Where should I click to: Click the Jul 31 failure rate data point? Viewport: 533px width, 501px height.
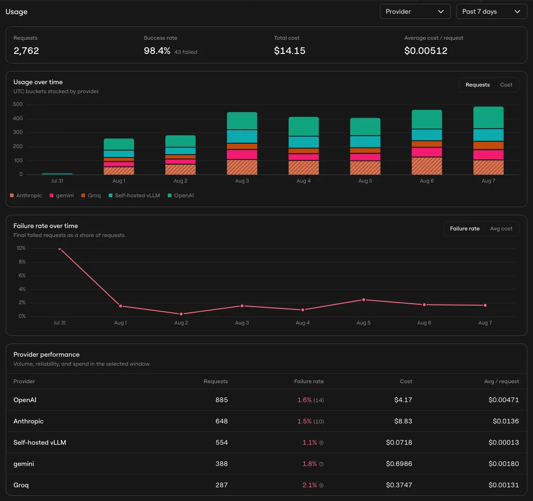(x=60, y=249)
